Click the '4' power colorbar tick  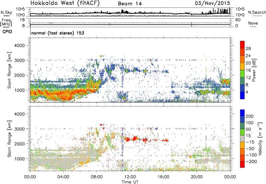point(247,92)
